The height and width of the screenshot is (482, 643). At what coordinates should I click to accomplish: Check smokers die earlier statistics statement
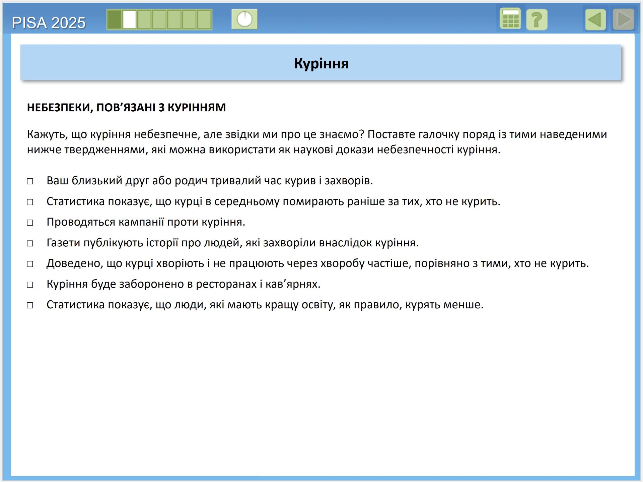coord(30,202)
